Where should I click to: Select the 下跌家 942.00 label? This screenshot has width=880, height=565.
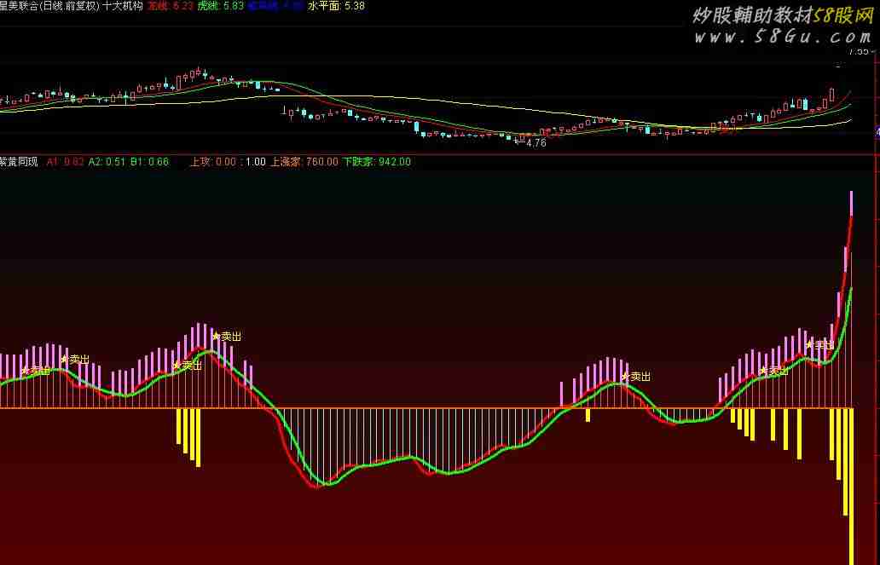click(376, 161)
